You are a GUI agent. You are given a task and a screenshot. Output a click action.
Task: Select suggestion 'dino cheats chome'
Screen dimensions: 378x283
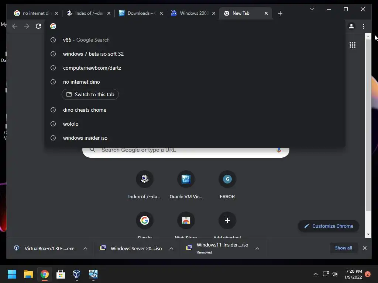195,110
